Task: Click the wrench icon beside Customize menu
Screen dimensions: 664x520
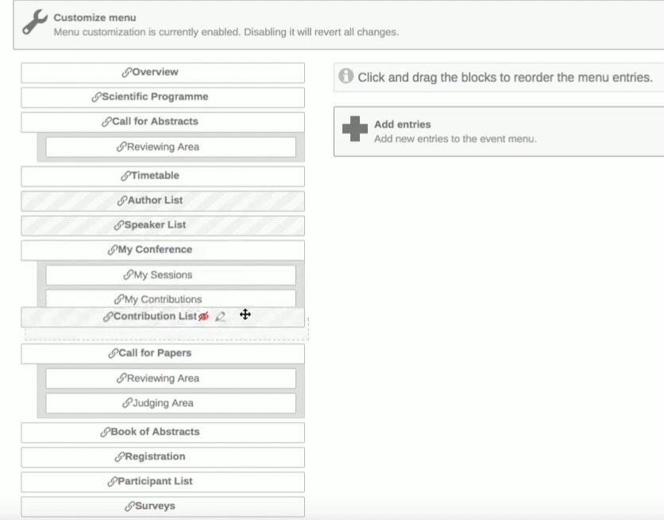Action: tap(35, 22)
